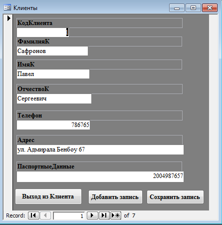Go to the previous record
This screenshot has height=225, width=222.
click(45, 215)
